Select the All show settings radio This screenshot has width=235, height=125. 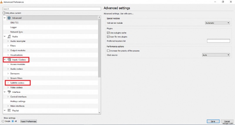click(13, 121)
